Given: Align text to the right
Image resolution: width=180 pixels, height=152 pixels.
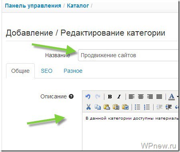Looking at the screenshot, I should [150, 96].
